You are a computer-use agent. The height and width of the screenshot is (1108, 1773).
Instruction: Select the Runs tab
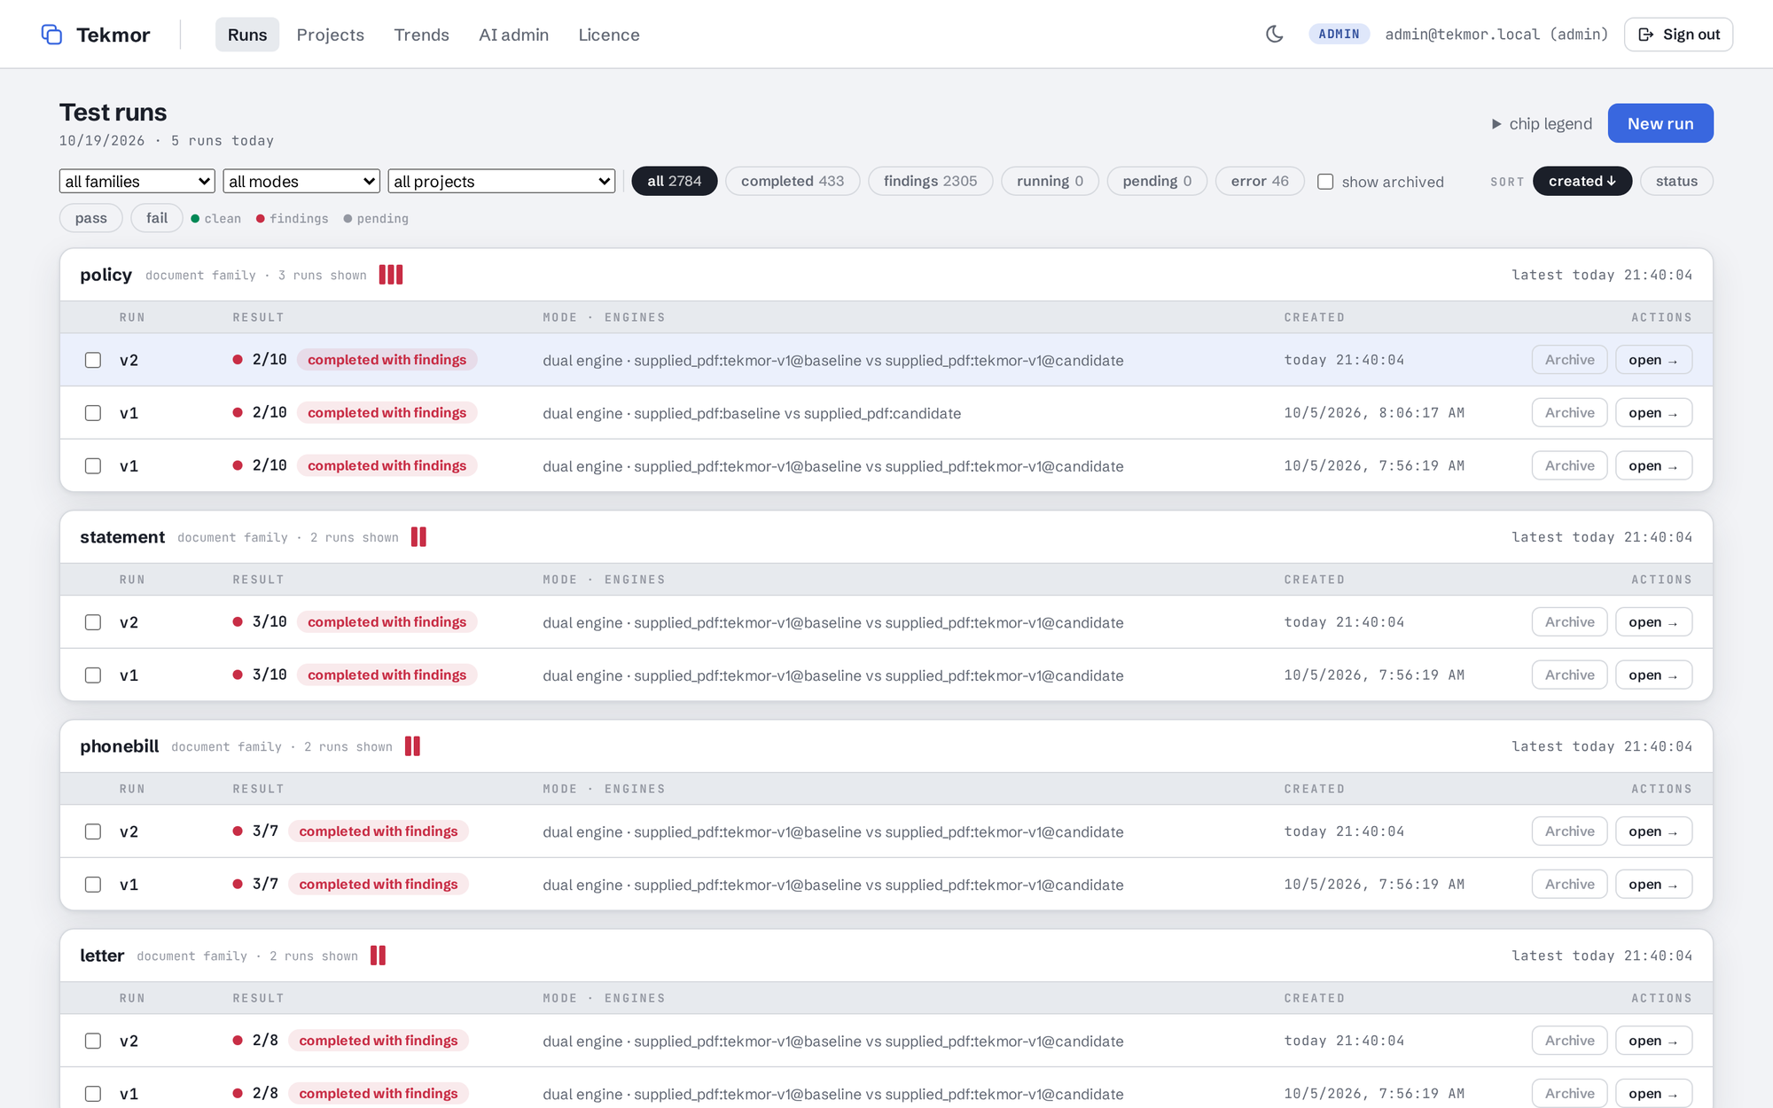click(247, 35)
